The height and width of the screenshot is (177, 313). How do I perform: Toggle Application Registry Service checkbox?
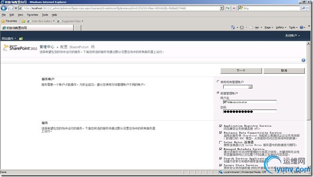221,126
